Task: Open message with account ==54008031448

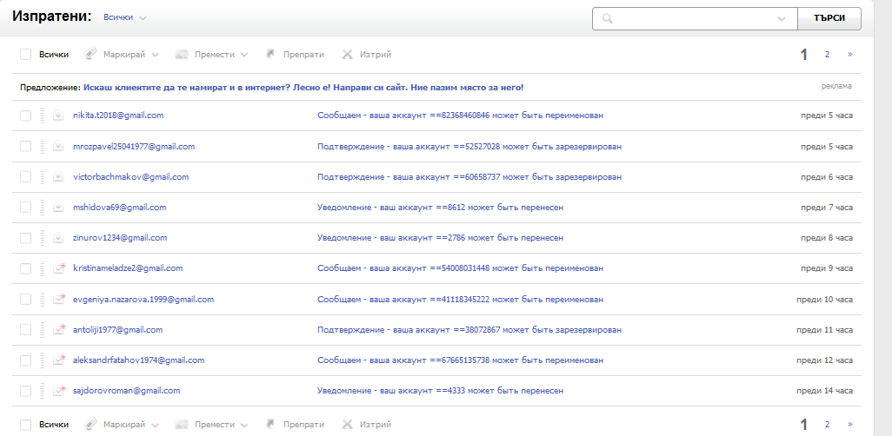Action: pyautogui.click(x=460, y=268)
